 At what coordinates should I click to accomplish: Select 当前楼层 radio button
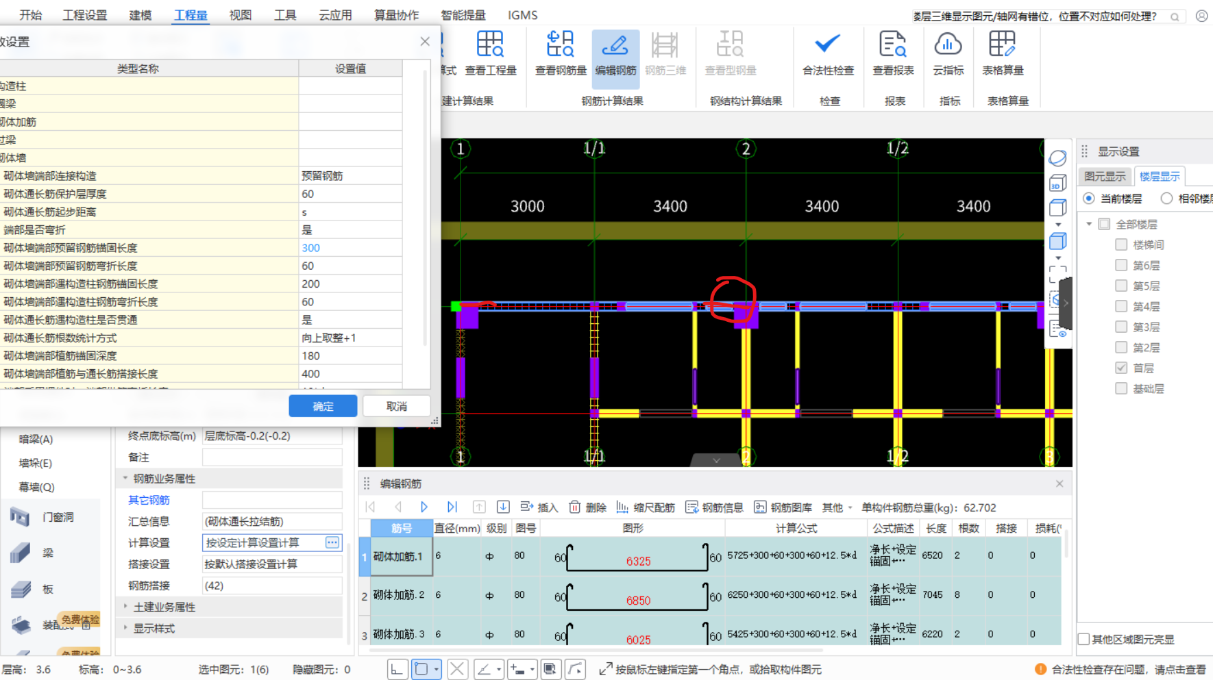pyautogui.click(x=1089, y=199)
